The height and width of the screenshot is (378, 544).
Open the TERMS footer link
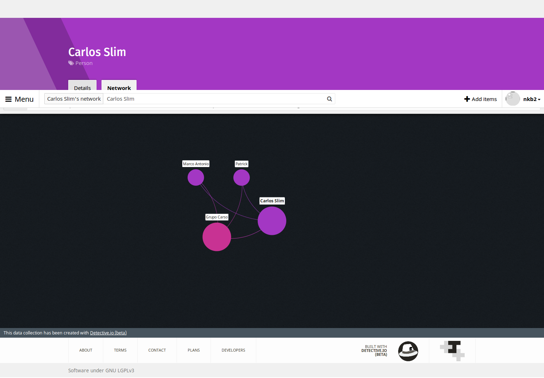[x=120, y=351]
